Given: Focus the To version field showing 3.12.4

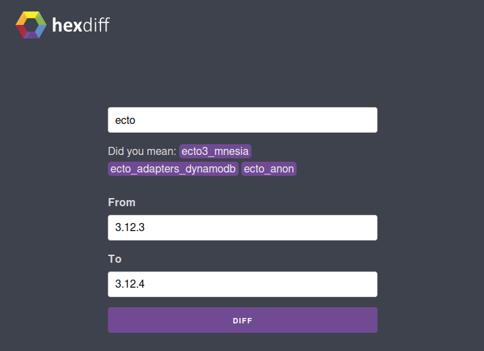Looking at the screenshot, I should click(242, 284).
